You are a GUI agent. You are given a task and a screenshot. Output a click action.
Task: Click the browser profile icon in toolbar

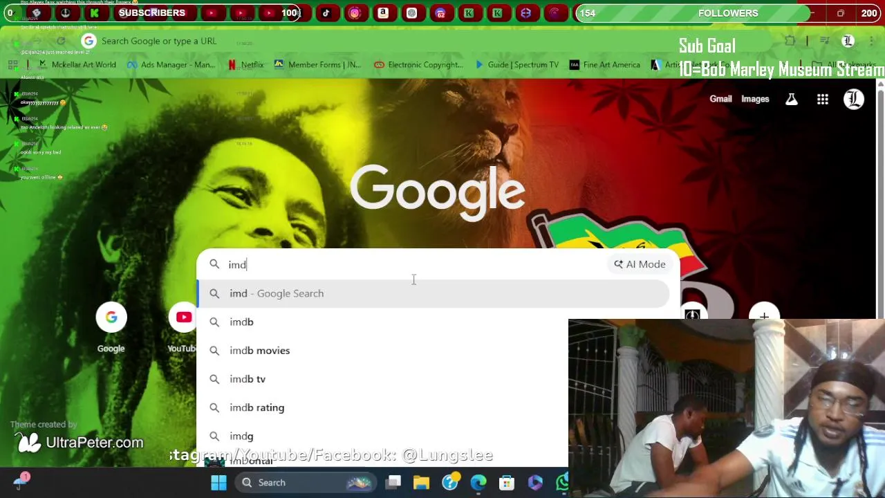[x=848, y=41]
